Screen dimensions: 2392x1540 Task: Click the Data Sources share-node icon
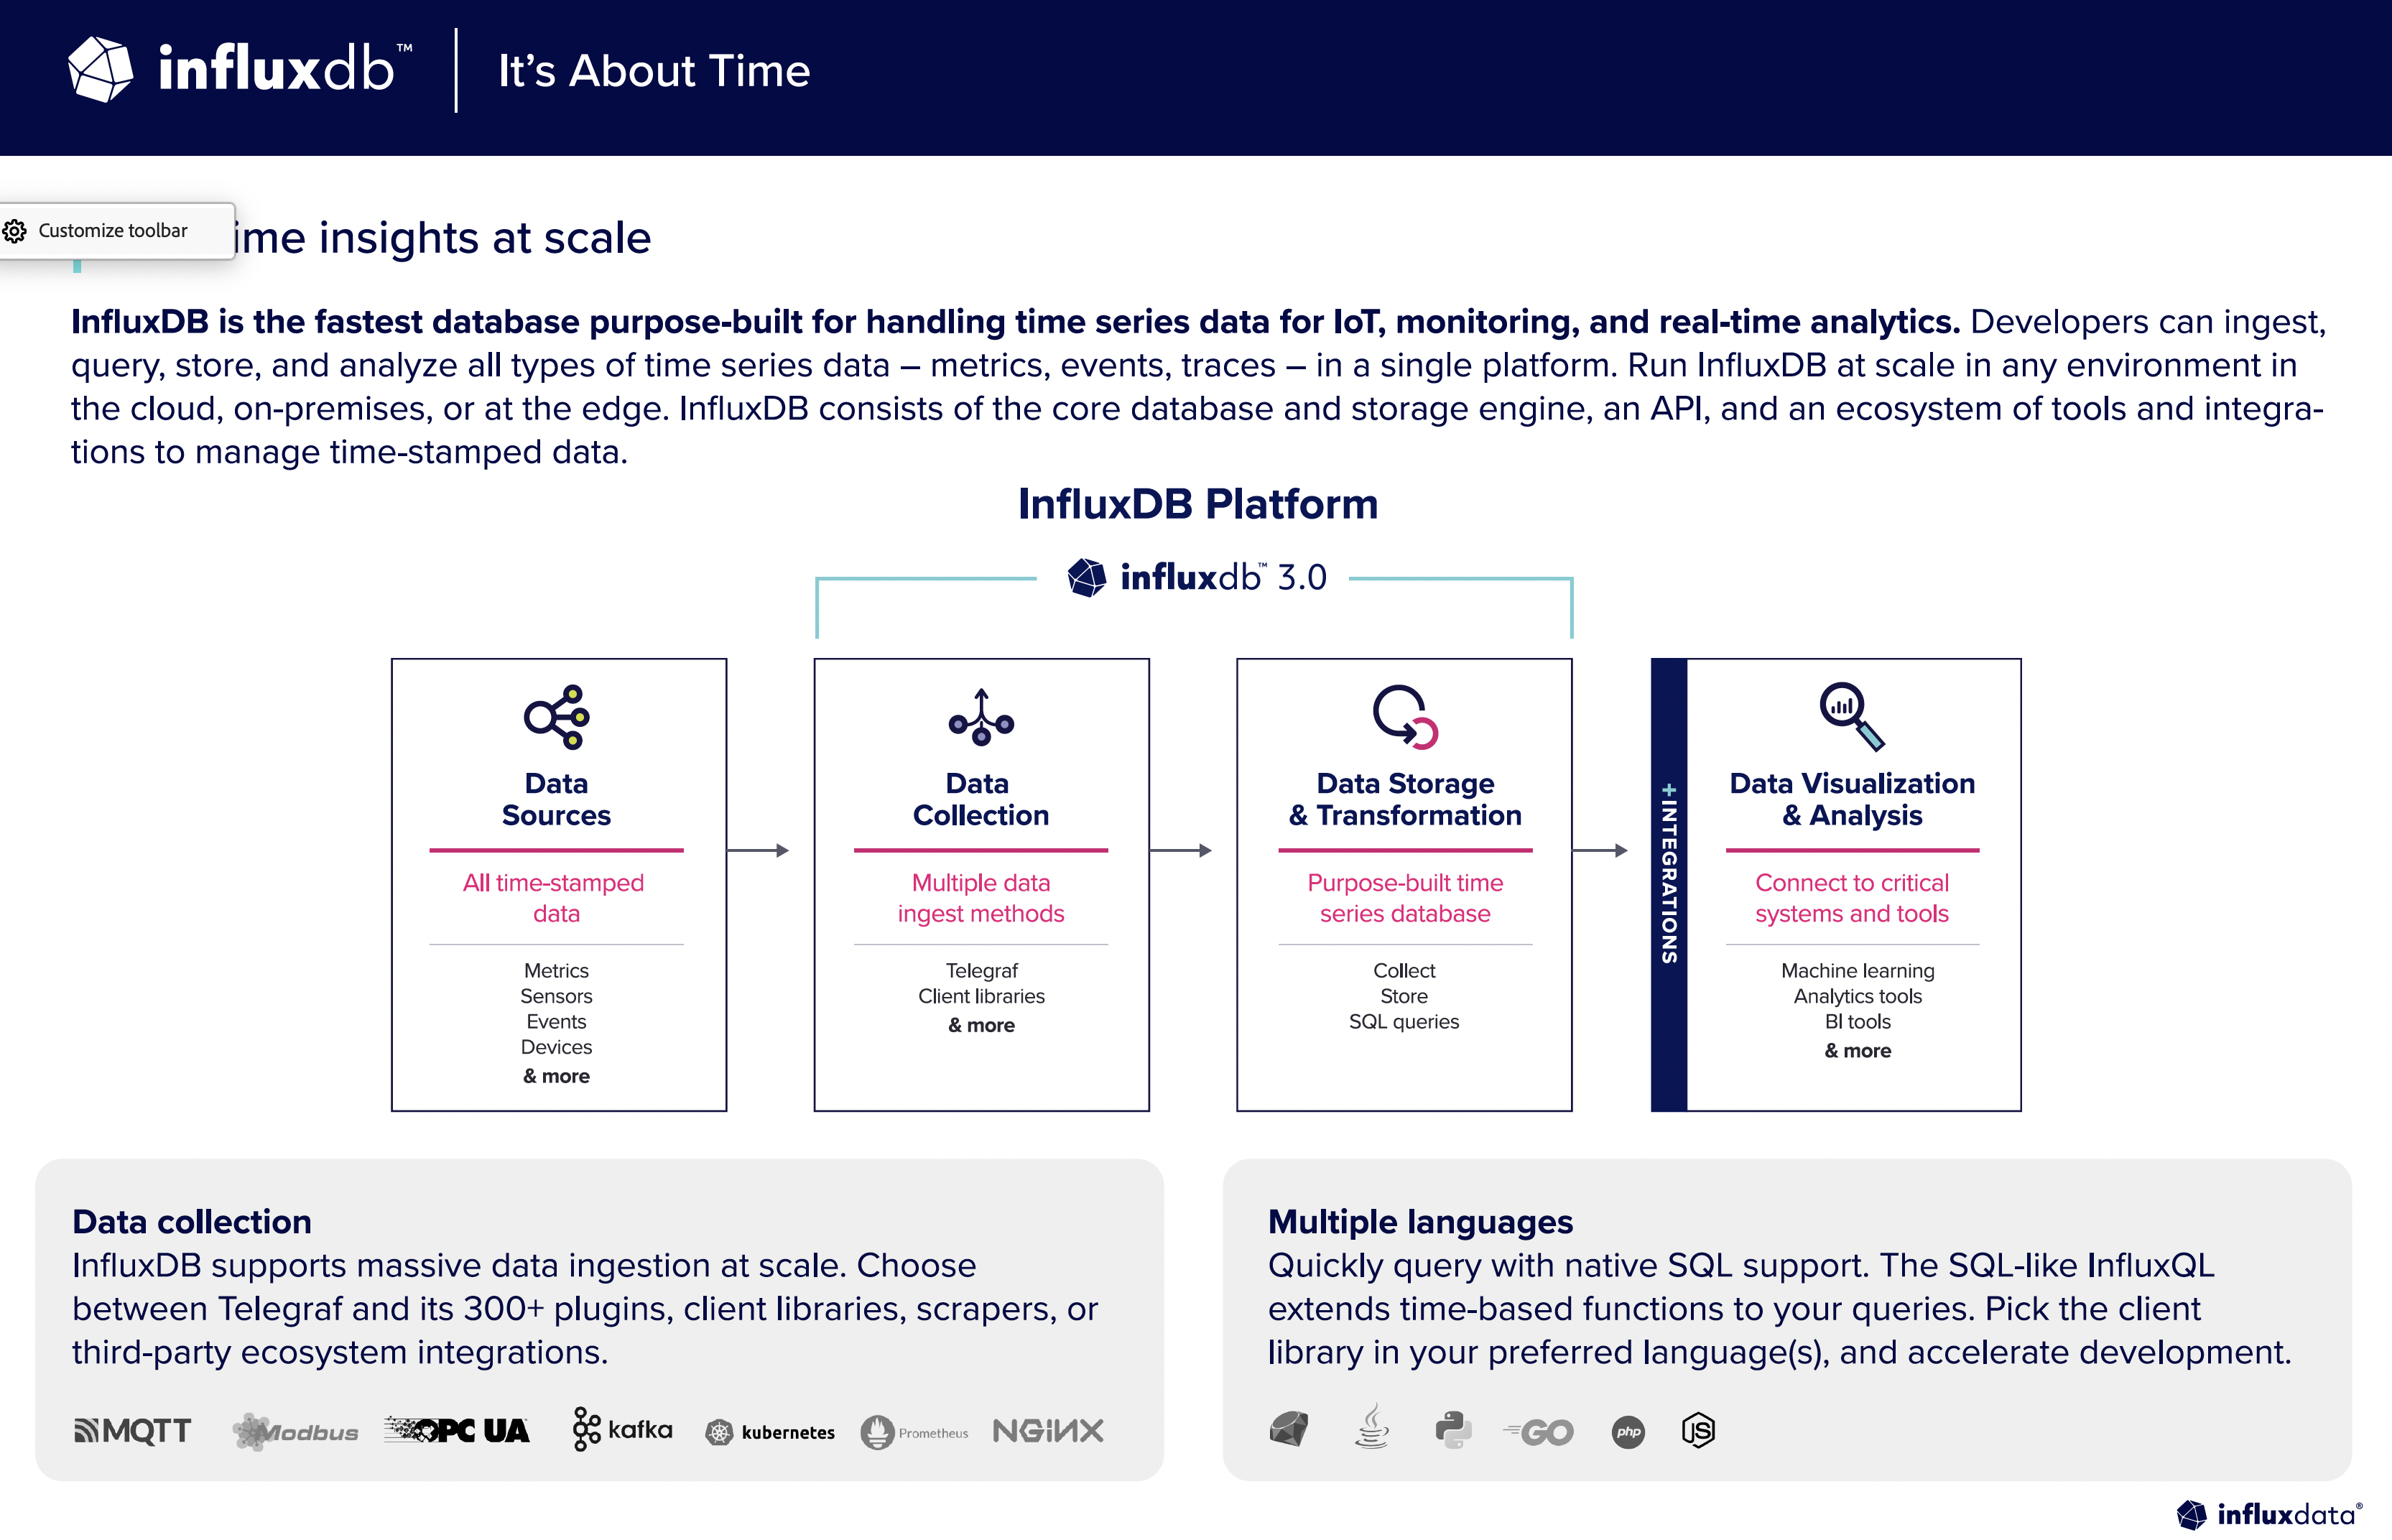pyautogui.click(x=557, y=716)
